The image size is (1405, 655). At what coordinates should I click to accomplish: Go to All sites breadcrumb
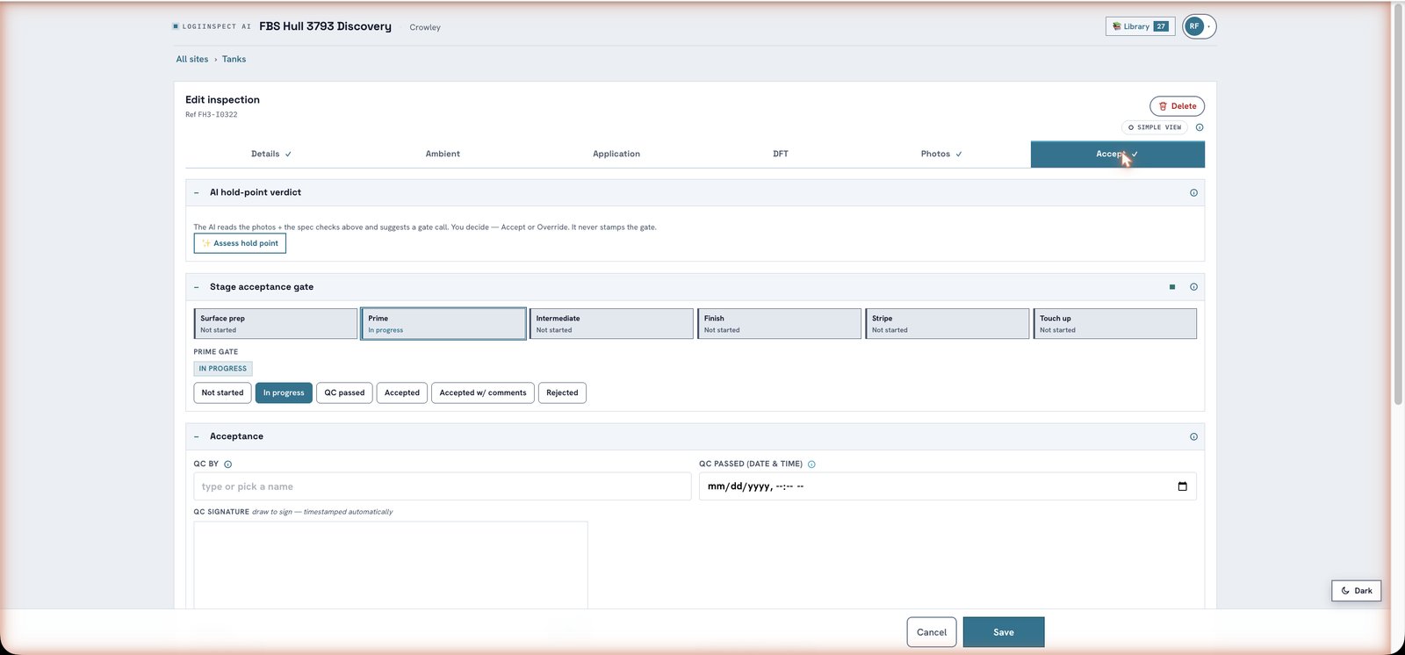tap(192, 59)
